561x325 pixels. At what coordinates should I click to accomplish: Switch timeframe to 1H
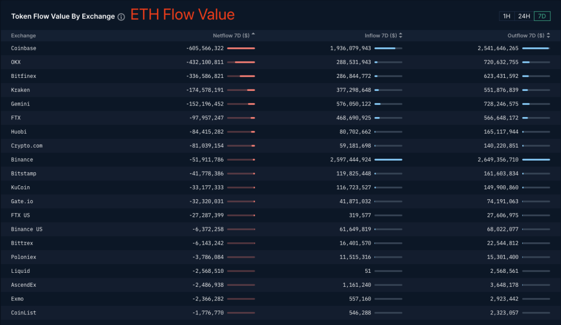pos(507,16)
